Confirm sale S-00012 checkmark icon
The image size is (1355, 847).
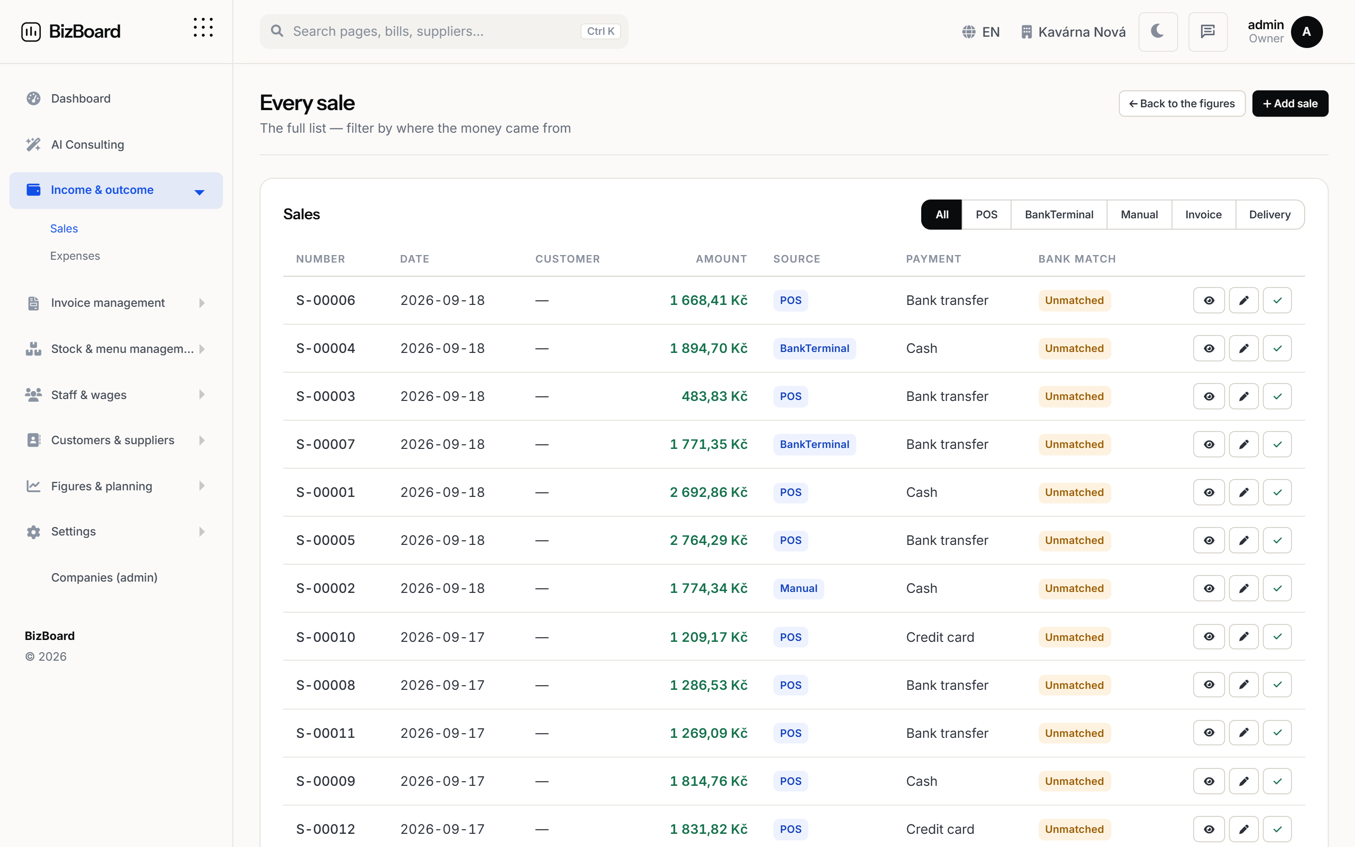1277,829
